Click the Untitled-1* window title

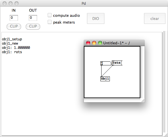(116, 43)
